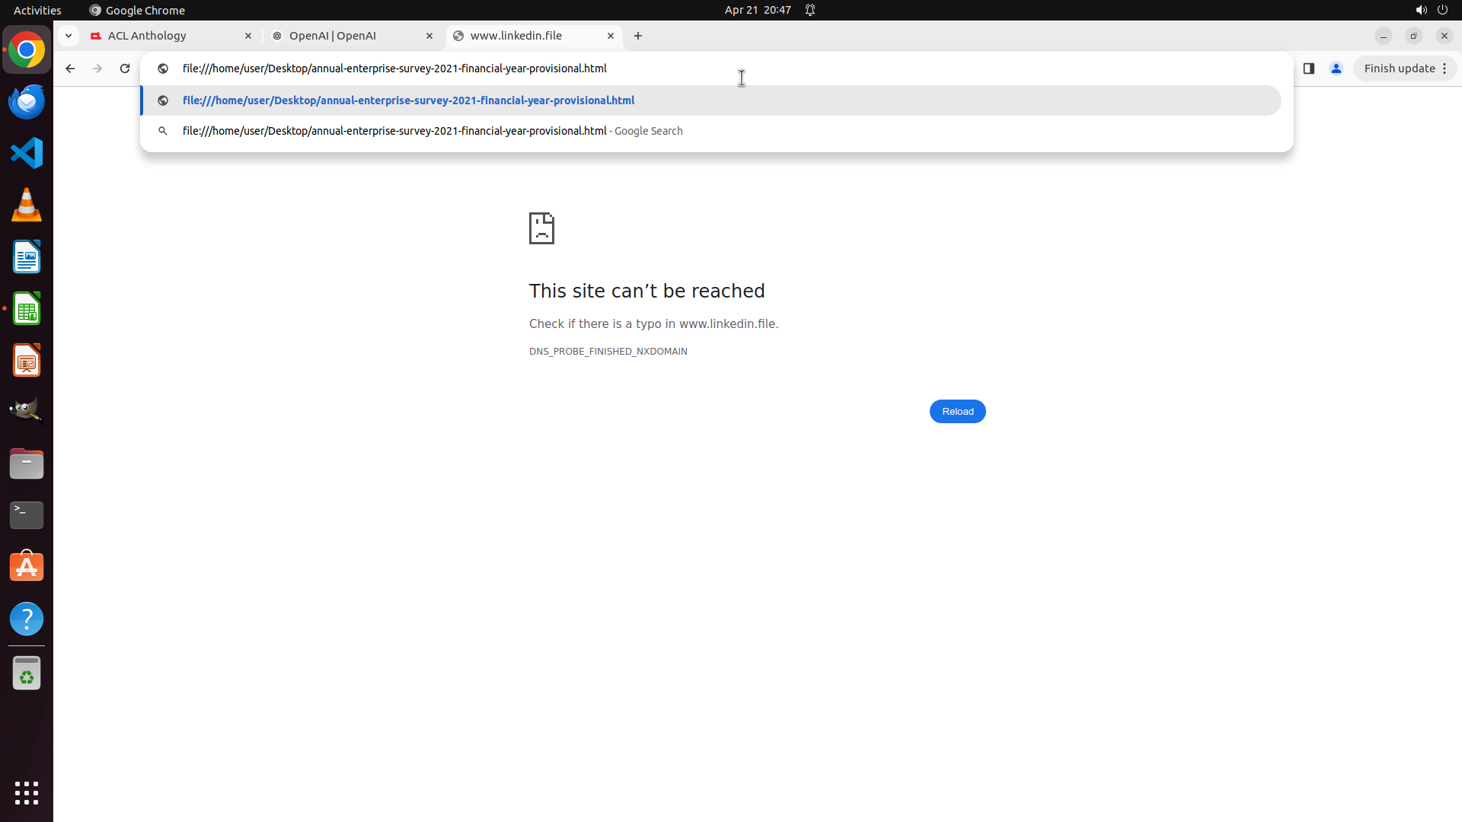Select the file URL autocomplete suggestion
Image resolution: width=1462 pixels, height=822 pixels.
tap(408, 100)
